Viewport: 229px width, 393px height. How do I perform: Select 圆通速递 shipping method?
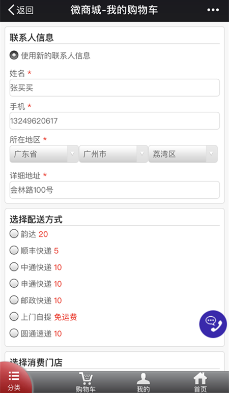(x=14, y=334)
